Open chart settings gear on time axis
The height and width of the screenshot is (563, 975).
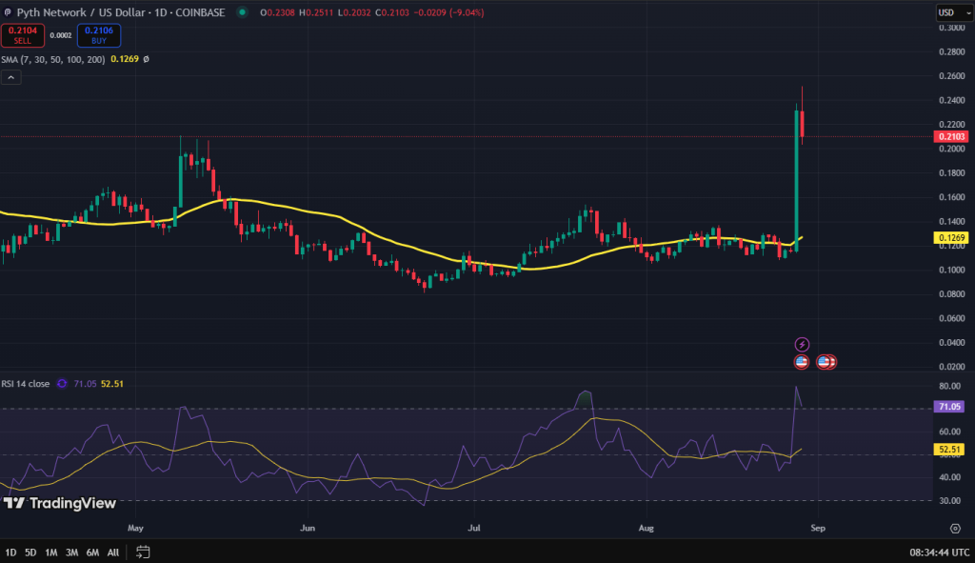pyautogui.click(x=954, y=527)
